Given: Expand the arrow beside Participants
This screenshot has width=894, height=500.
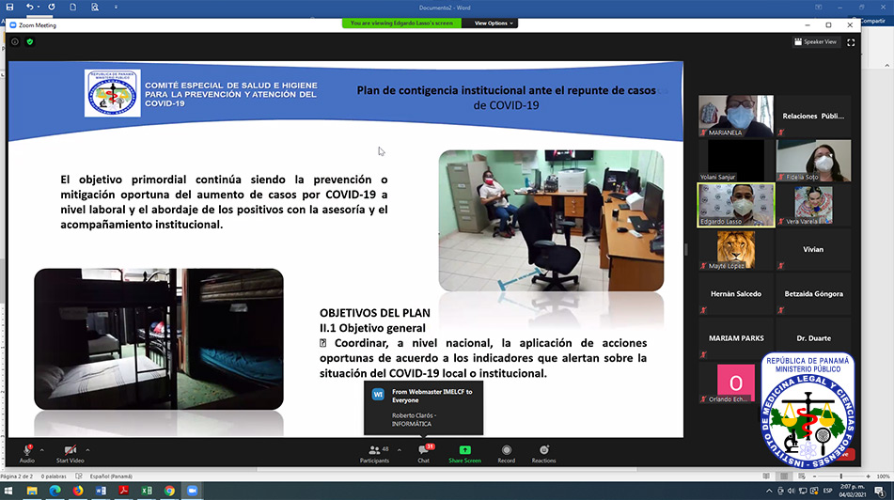Looking at the screenshot, I should [x=400, y=450].
